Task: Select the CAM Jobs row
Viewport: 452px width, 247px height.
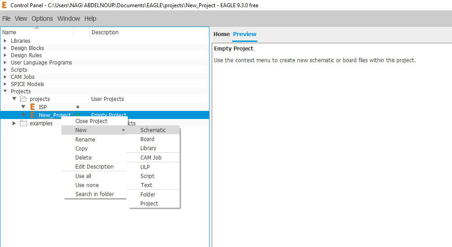Action: coord(105,77)
